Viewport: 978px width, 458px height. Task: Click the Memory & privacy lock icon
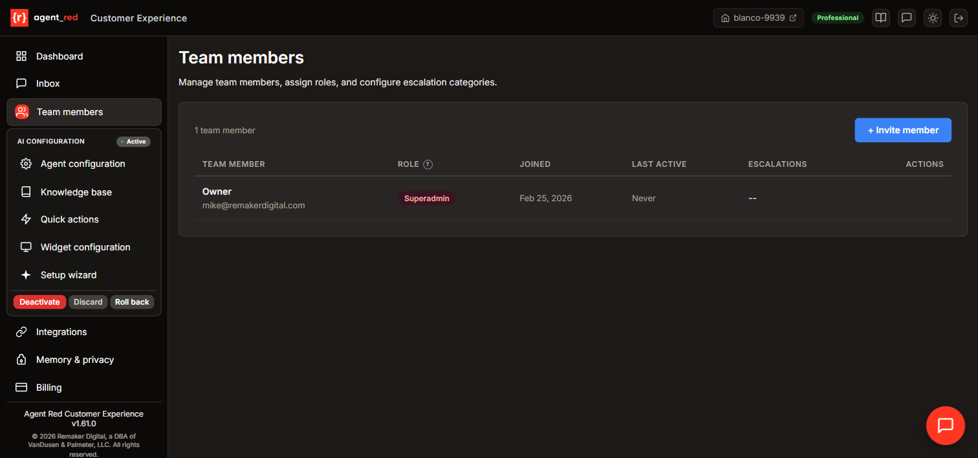21,359
